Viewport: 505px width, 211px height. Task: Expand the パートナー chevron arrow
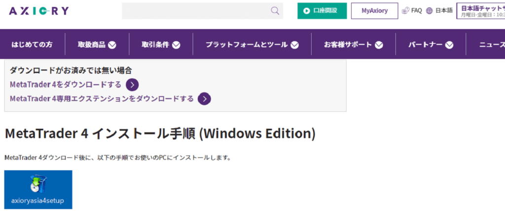coord(449,45)
